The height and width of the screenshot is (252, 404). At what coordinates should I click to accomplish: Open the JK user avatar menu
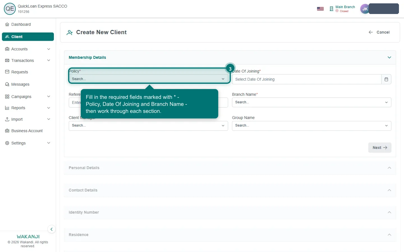365,9
